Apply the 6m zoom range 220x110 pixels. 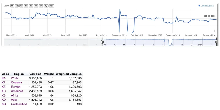[41, 6]
